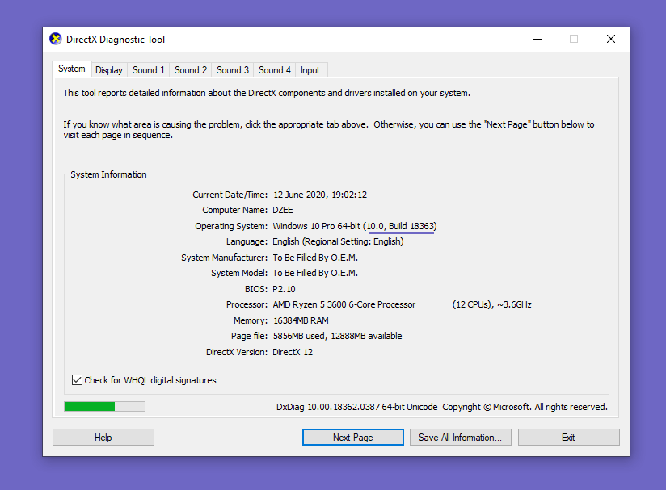Image resolution: width=666 pixels, height=490 pixels.
Task: Toggle Check for WHQL digital signatures checkbox
Action: (x=77, y=379)
